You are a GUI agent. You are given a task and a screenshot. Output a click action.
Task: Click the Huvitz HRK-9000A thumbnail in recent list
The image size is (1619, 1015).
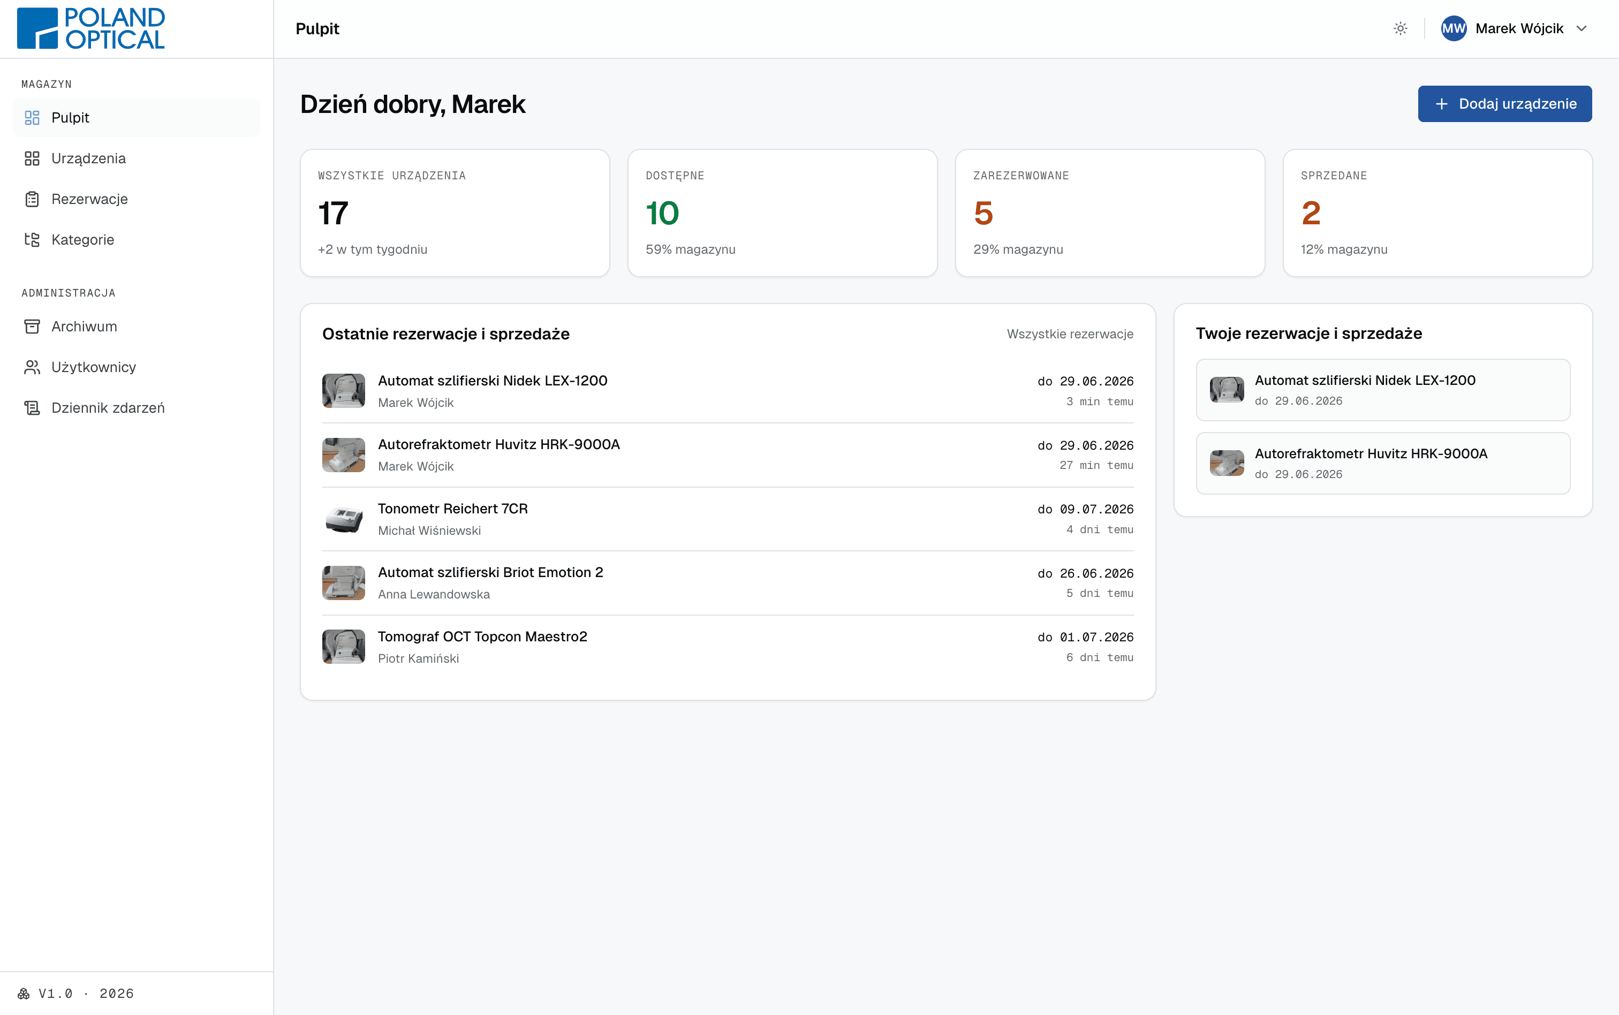click(x=344, y=455)
